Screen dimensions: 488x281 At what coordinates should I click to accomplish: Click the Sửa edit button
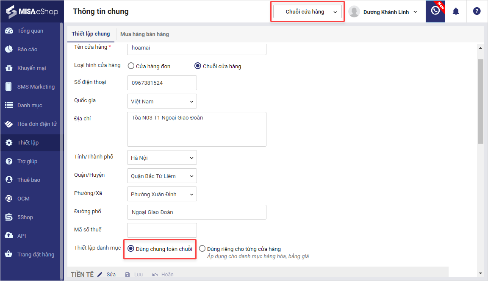tap(107, 275)
